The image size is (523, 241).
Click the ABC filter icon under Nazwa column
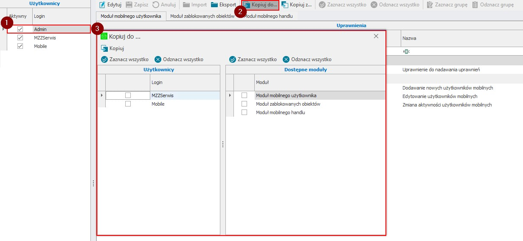tap(406, 51)
